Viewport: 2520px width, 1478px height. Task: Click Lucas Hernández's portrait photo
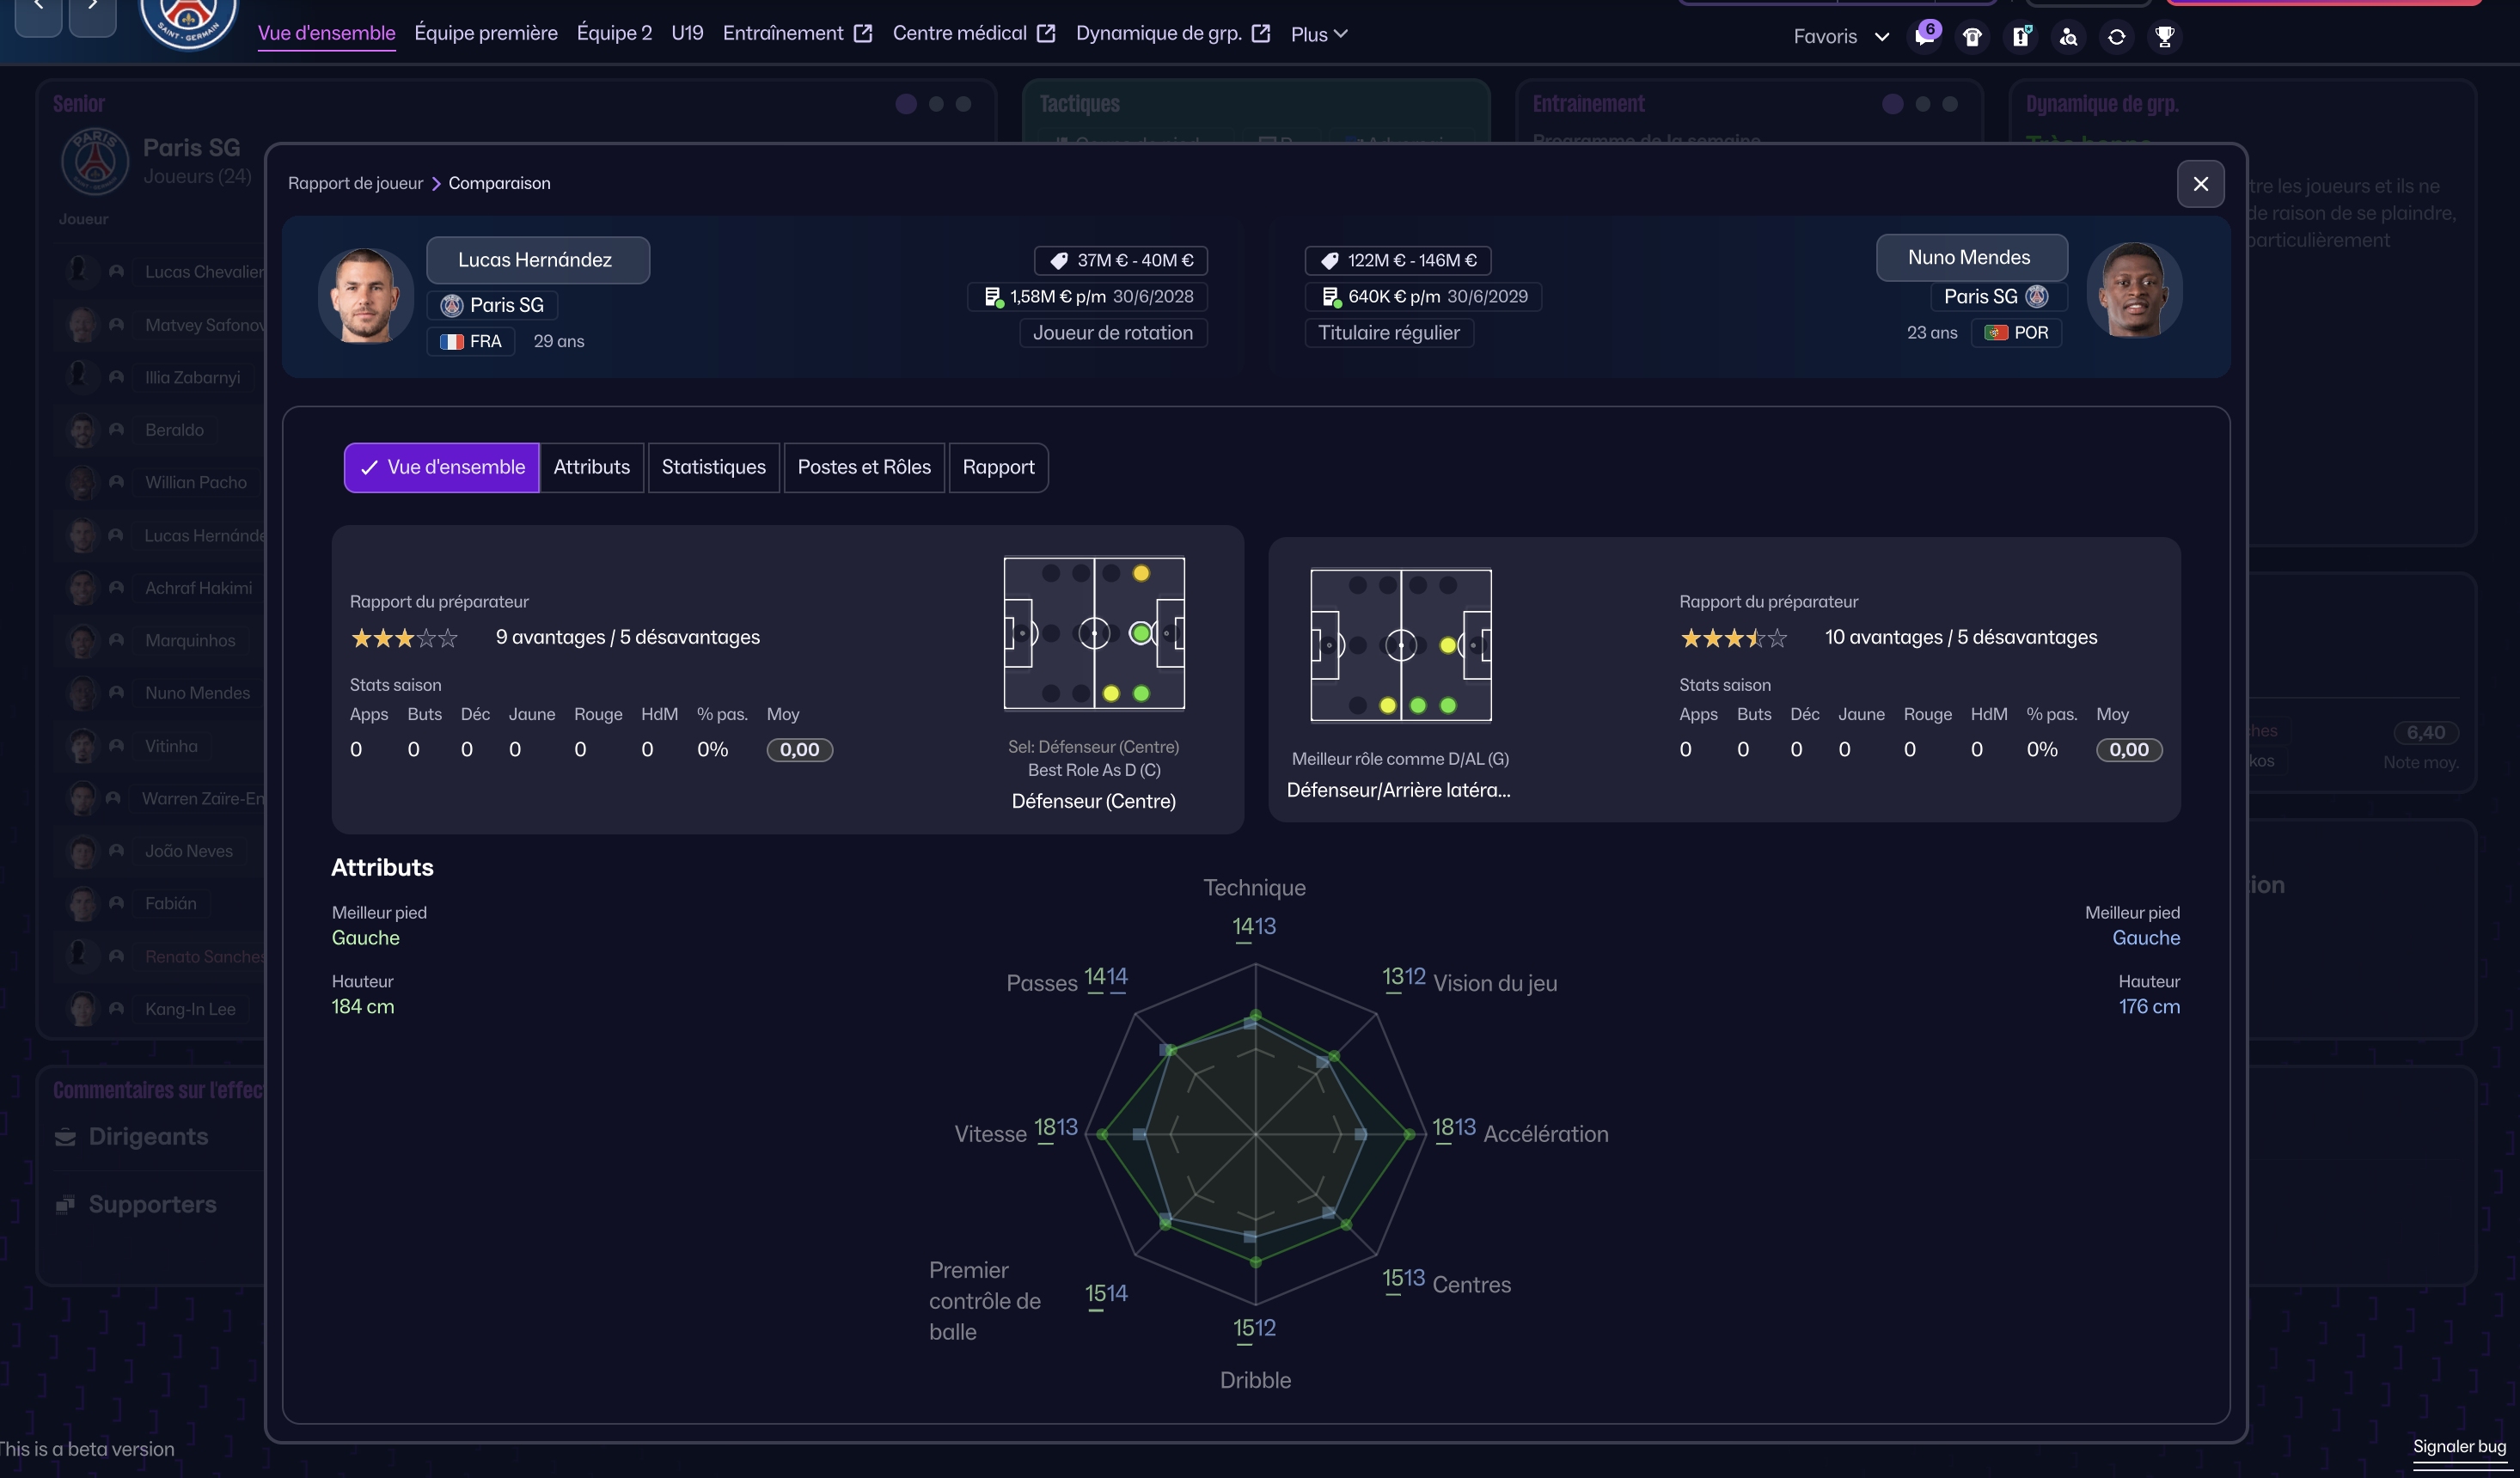click(x=366, y=297)
